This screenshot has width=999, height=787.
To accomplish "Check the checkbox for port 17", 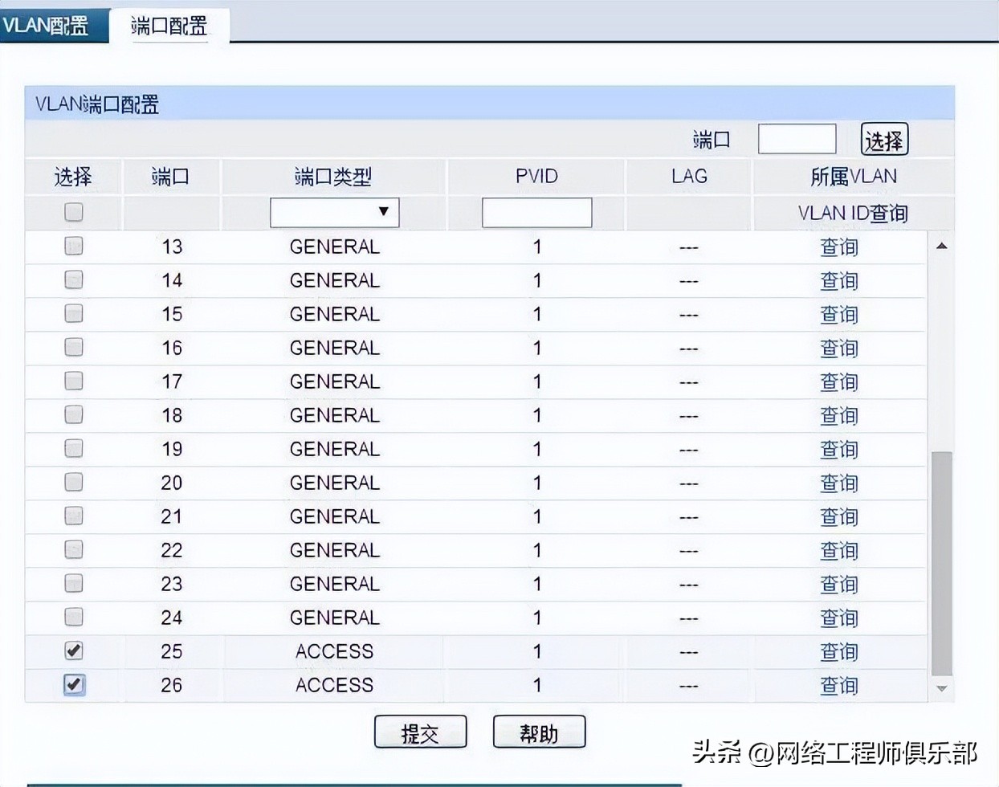I will coord(73,381).
